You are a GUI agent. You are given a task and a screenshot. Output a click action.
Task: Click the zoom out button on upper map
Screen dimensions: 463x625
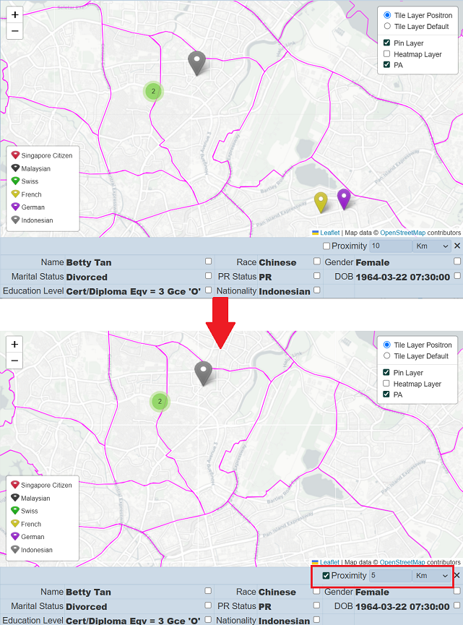click(x=15, y=31)
